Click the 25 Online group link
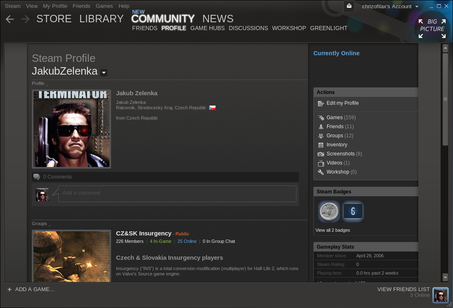 (187, 241)
